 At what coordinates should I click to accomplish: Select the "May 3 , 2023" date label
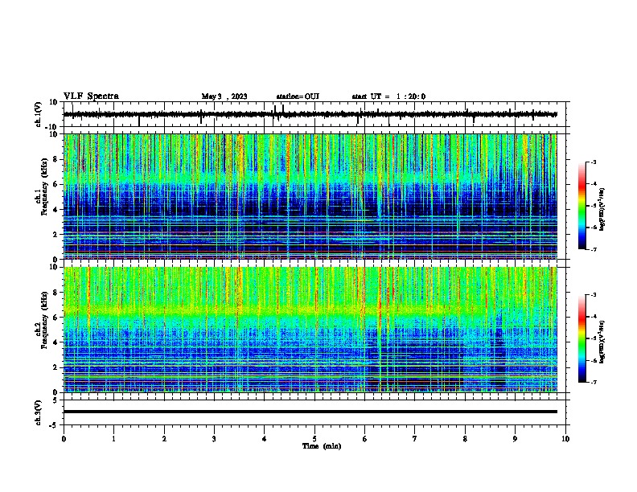click(x=224, y=96)
